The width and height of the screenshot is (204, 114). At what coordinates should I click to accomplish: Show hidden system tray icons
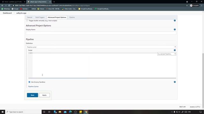(172, 112)
